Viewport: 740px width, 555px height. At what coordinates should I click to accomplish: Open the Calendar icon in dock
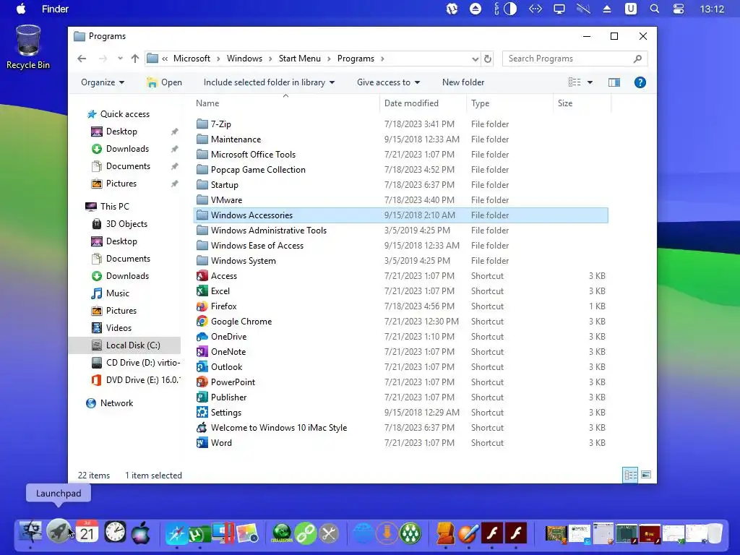pyautogui.click(x=87, y=533)
